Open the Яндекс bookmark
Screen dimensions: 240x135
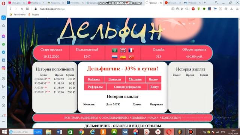pyautogui.click(x=34, y=15)
